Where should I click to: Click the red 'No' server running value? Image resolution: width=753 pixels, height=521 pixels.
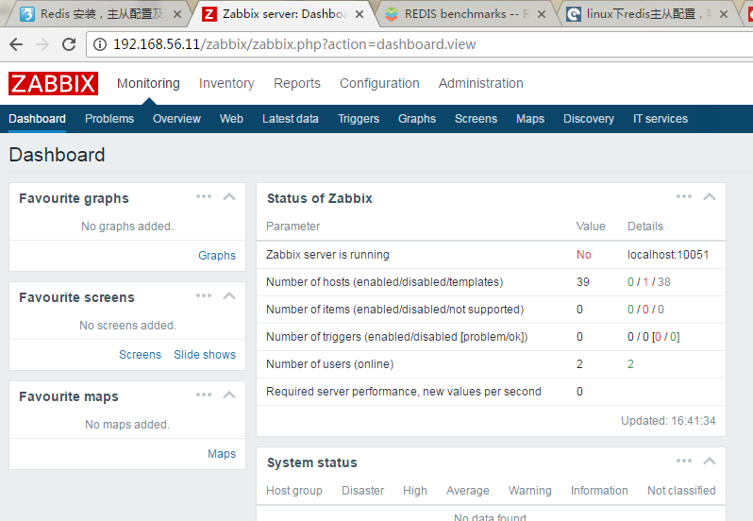point(584,255)
